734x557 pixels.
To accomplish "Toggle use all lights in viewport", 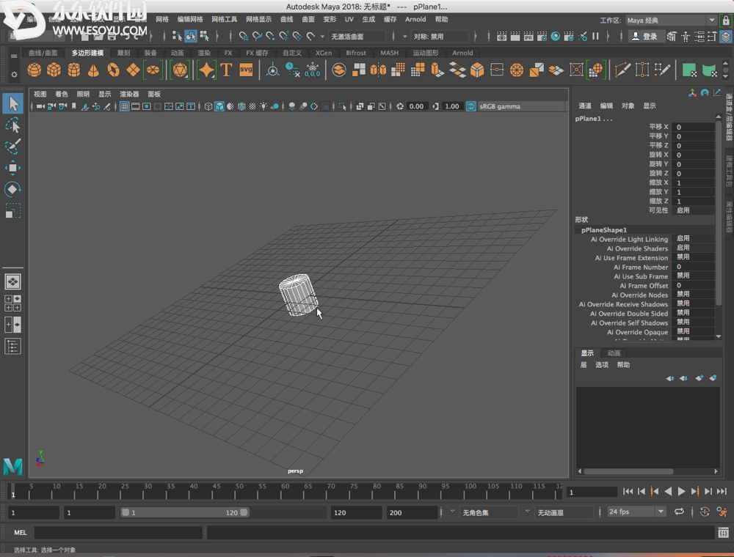I will [264, 106].
